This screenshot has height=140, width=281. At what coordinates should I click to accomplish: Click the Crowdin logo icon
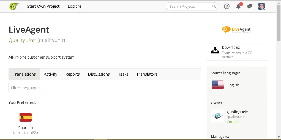click(x=14, y=6)
